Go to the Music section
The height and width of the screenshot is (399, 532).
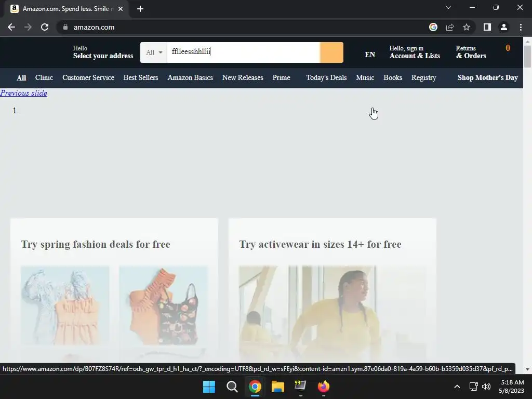(x=365, y=77)
